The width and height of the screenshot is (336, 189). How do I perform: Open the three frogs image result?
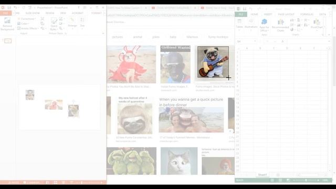(131, 161)
